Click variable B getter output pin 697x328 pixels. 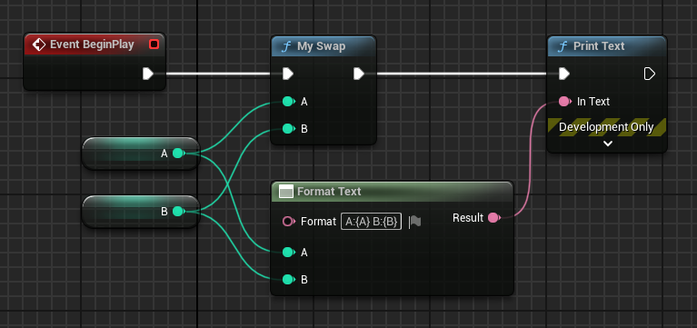click(178, 211)
